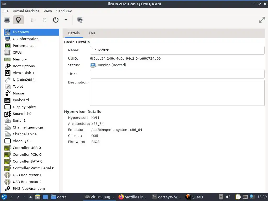Select the Memory RAM icon
The height and width of the screenshot is (201, 268).
click(x=8, y=59)
